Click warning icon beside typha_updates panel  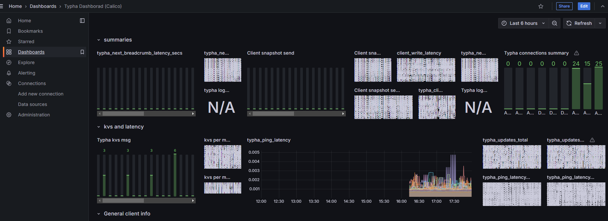592,140
